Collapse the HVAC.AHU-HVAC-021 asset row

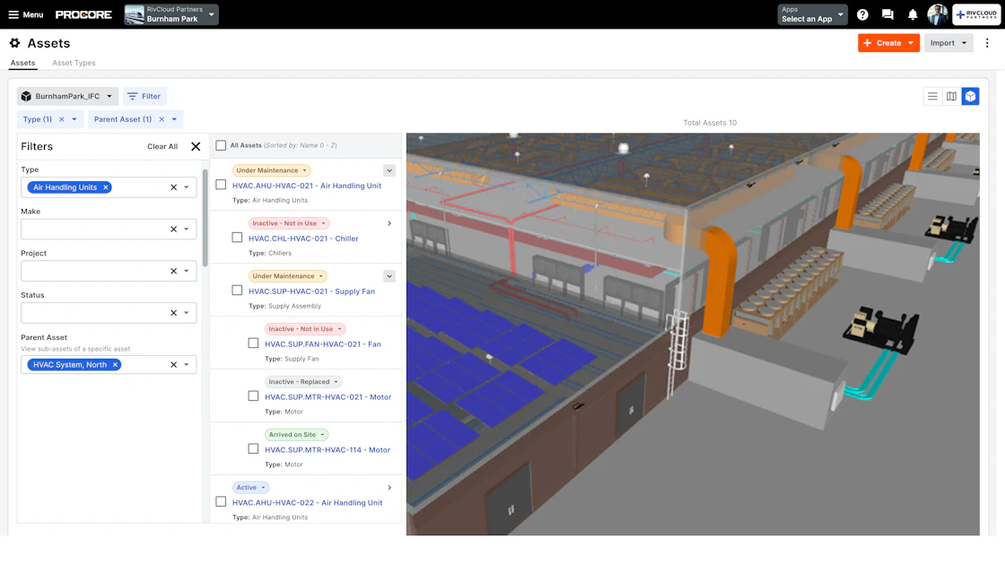[x=389, y=170]
